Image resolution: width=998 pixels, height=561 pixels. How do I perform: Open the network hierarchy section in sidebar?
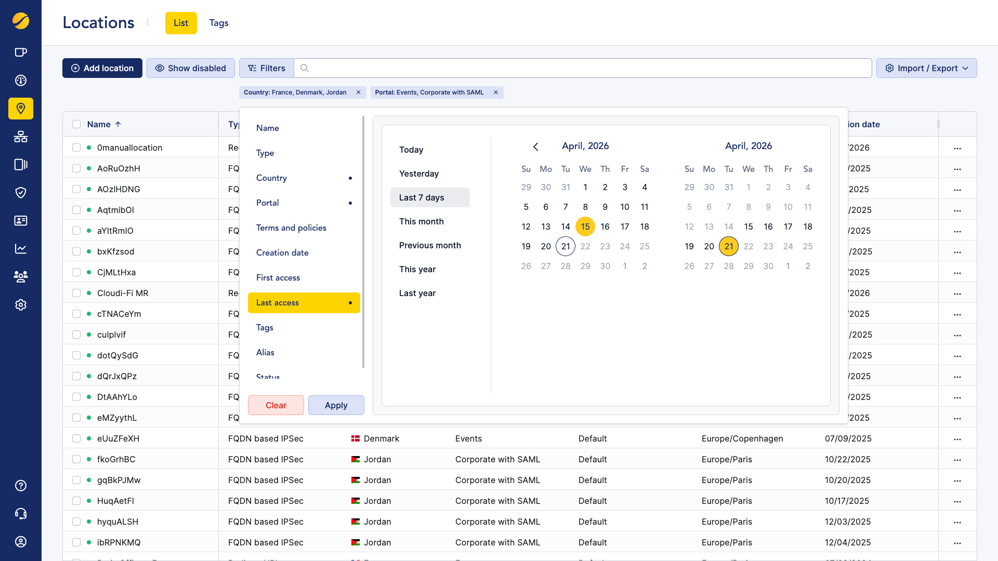(21, 137)
